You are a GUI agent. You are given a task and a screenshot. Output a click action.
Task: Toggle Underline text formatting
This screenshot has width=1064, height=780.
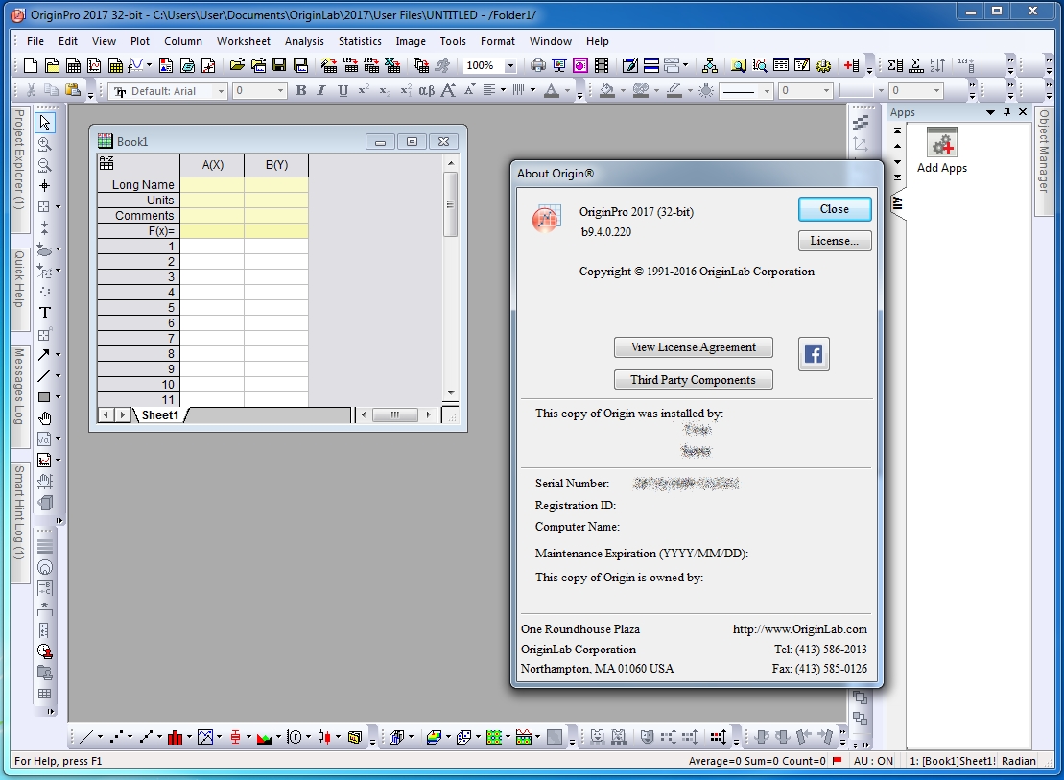pyautogui.click(x=343, y=90)
